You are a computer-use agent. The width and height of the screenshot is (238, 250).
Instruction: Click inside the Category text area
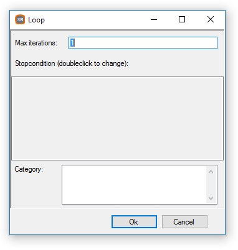(134, 185)
